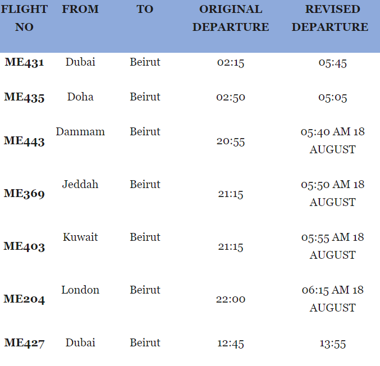Click the TO column header
This screenshot has height=366, width=380.
point(145,9)
